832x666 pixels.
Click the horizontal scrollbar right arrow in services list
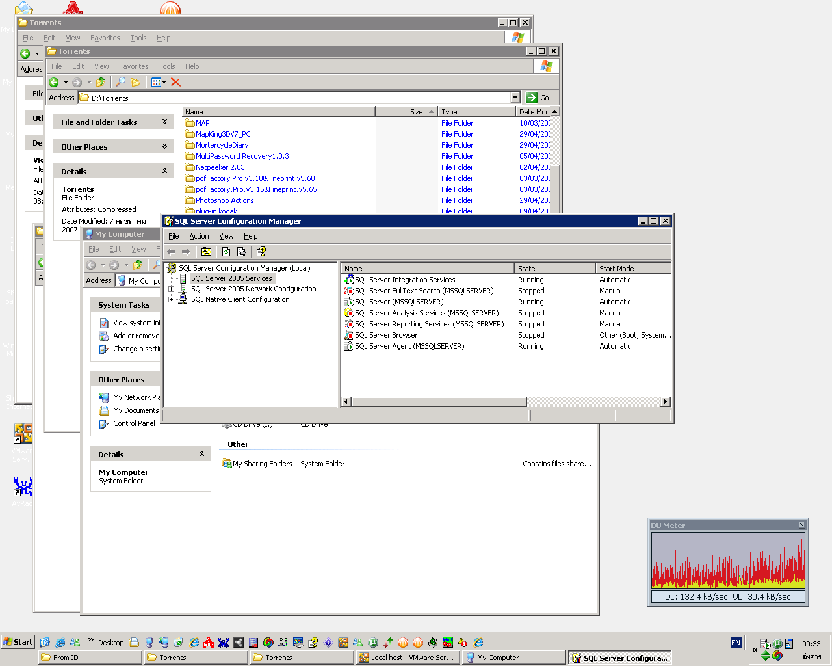[665, 401]
